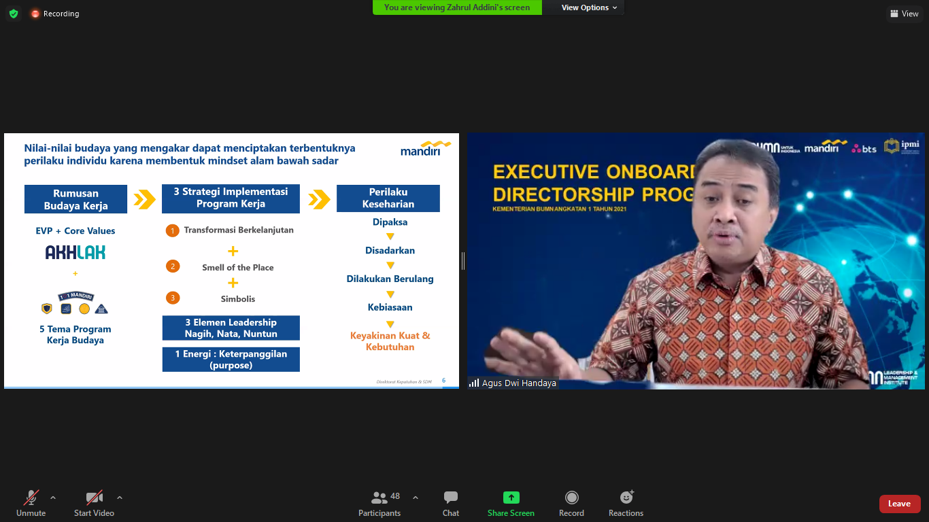The image size is (929, 522).
Task: Expand audio options arrow beside Unmute
Action: pos(53,498)
